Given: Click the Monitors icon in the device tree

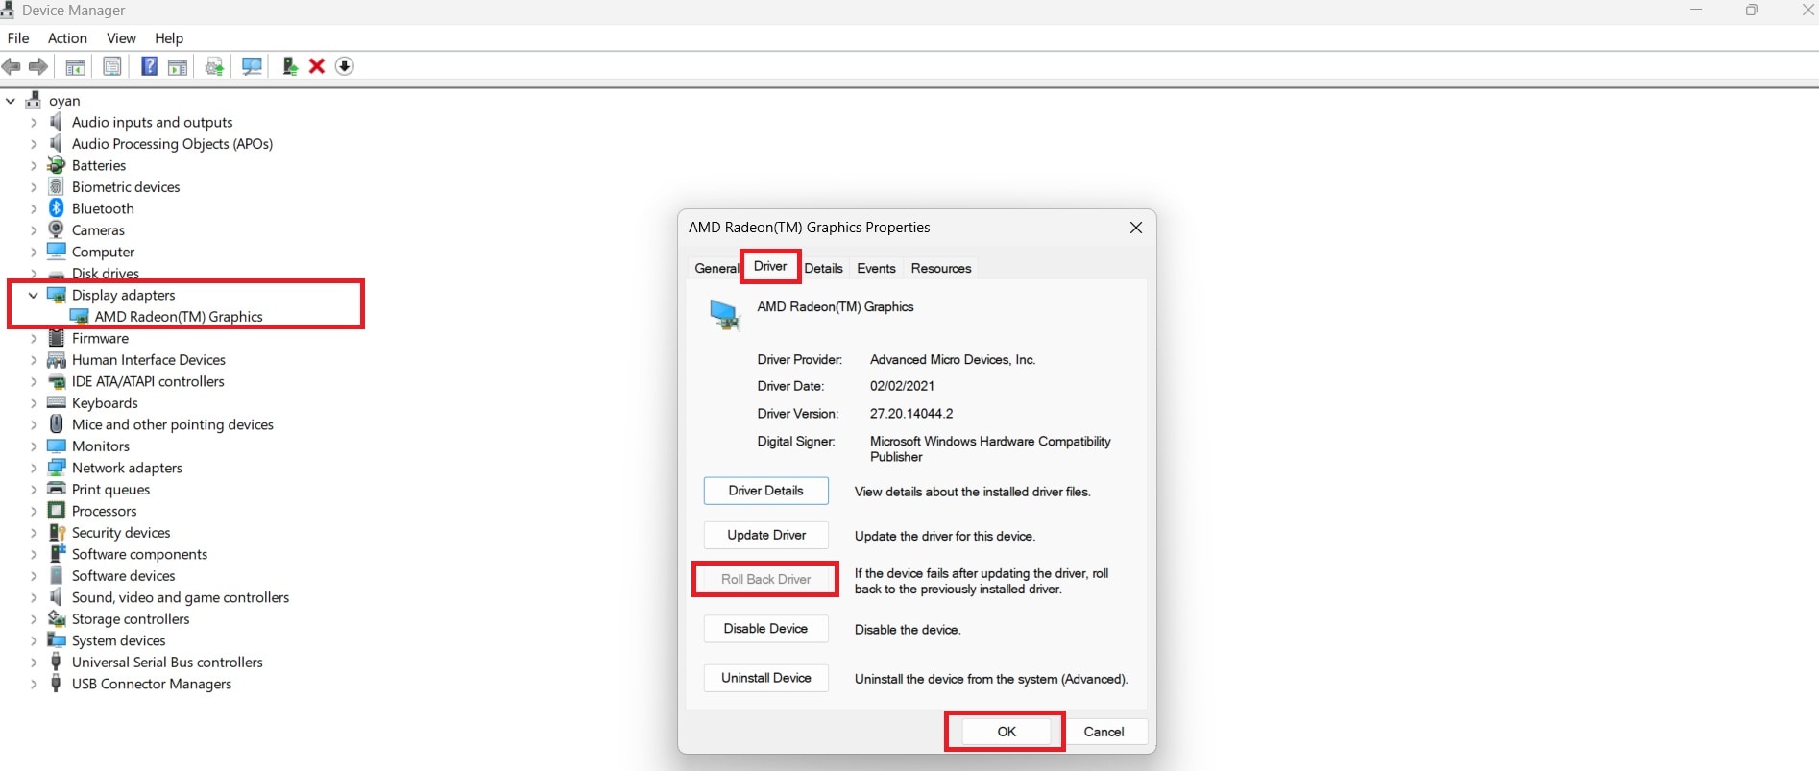Looking at the screenshot, I should pos(57,446).
